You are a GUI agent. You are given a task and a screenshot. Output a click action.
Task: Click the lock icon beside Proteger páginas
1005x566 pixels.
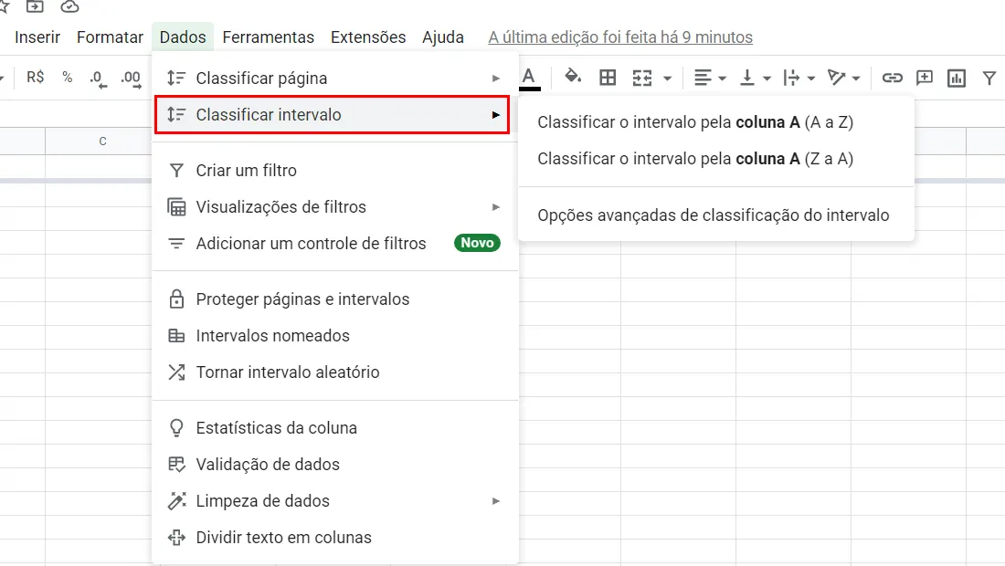176,299
